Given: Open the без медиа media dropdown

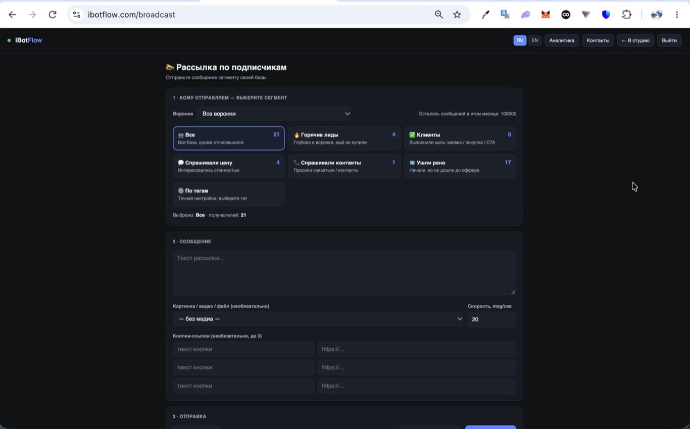Looking at the screenshot, I should [318, 319].
